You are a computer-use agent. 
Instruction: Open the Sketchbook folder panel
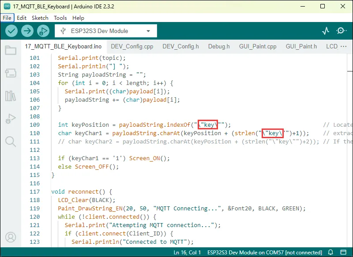coord(11,50)
